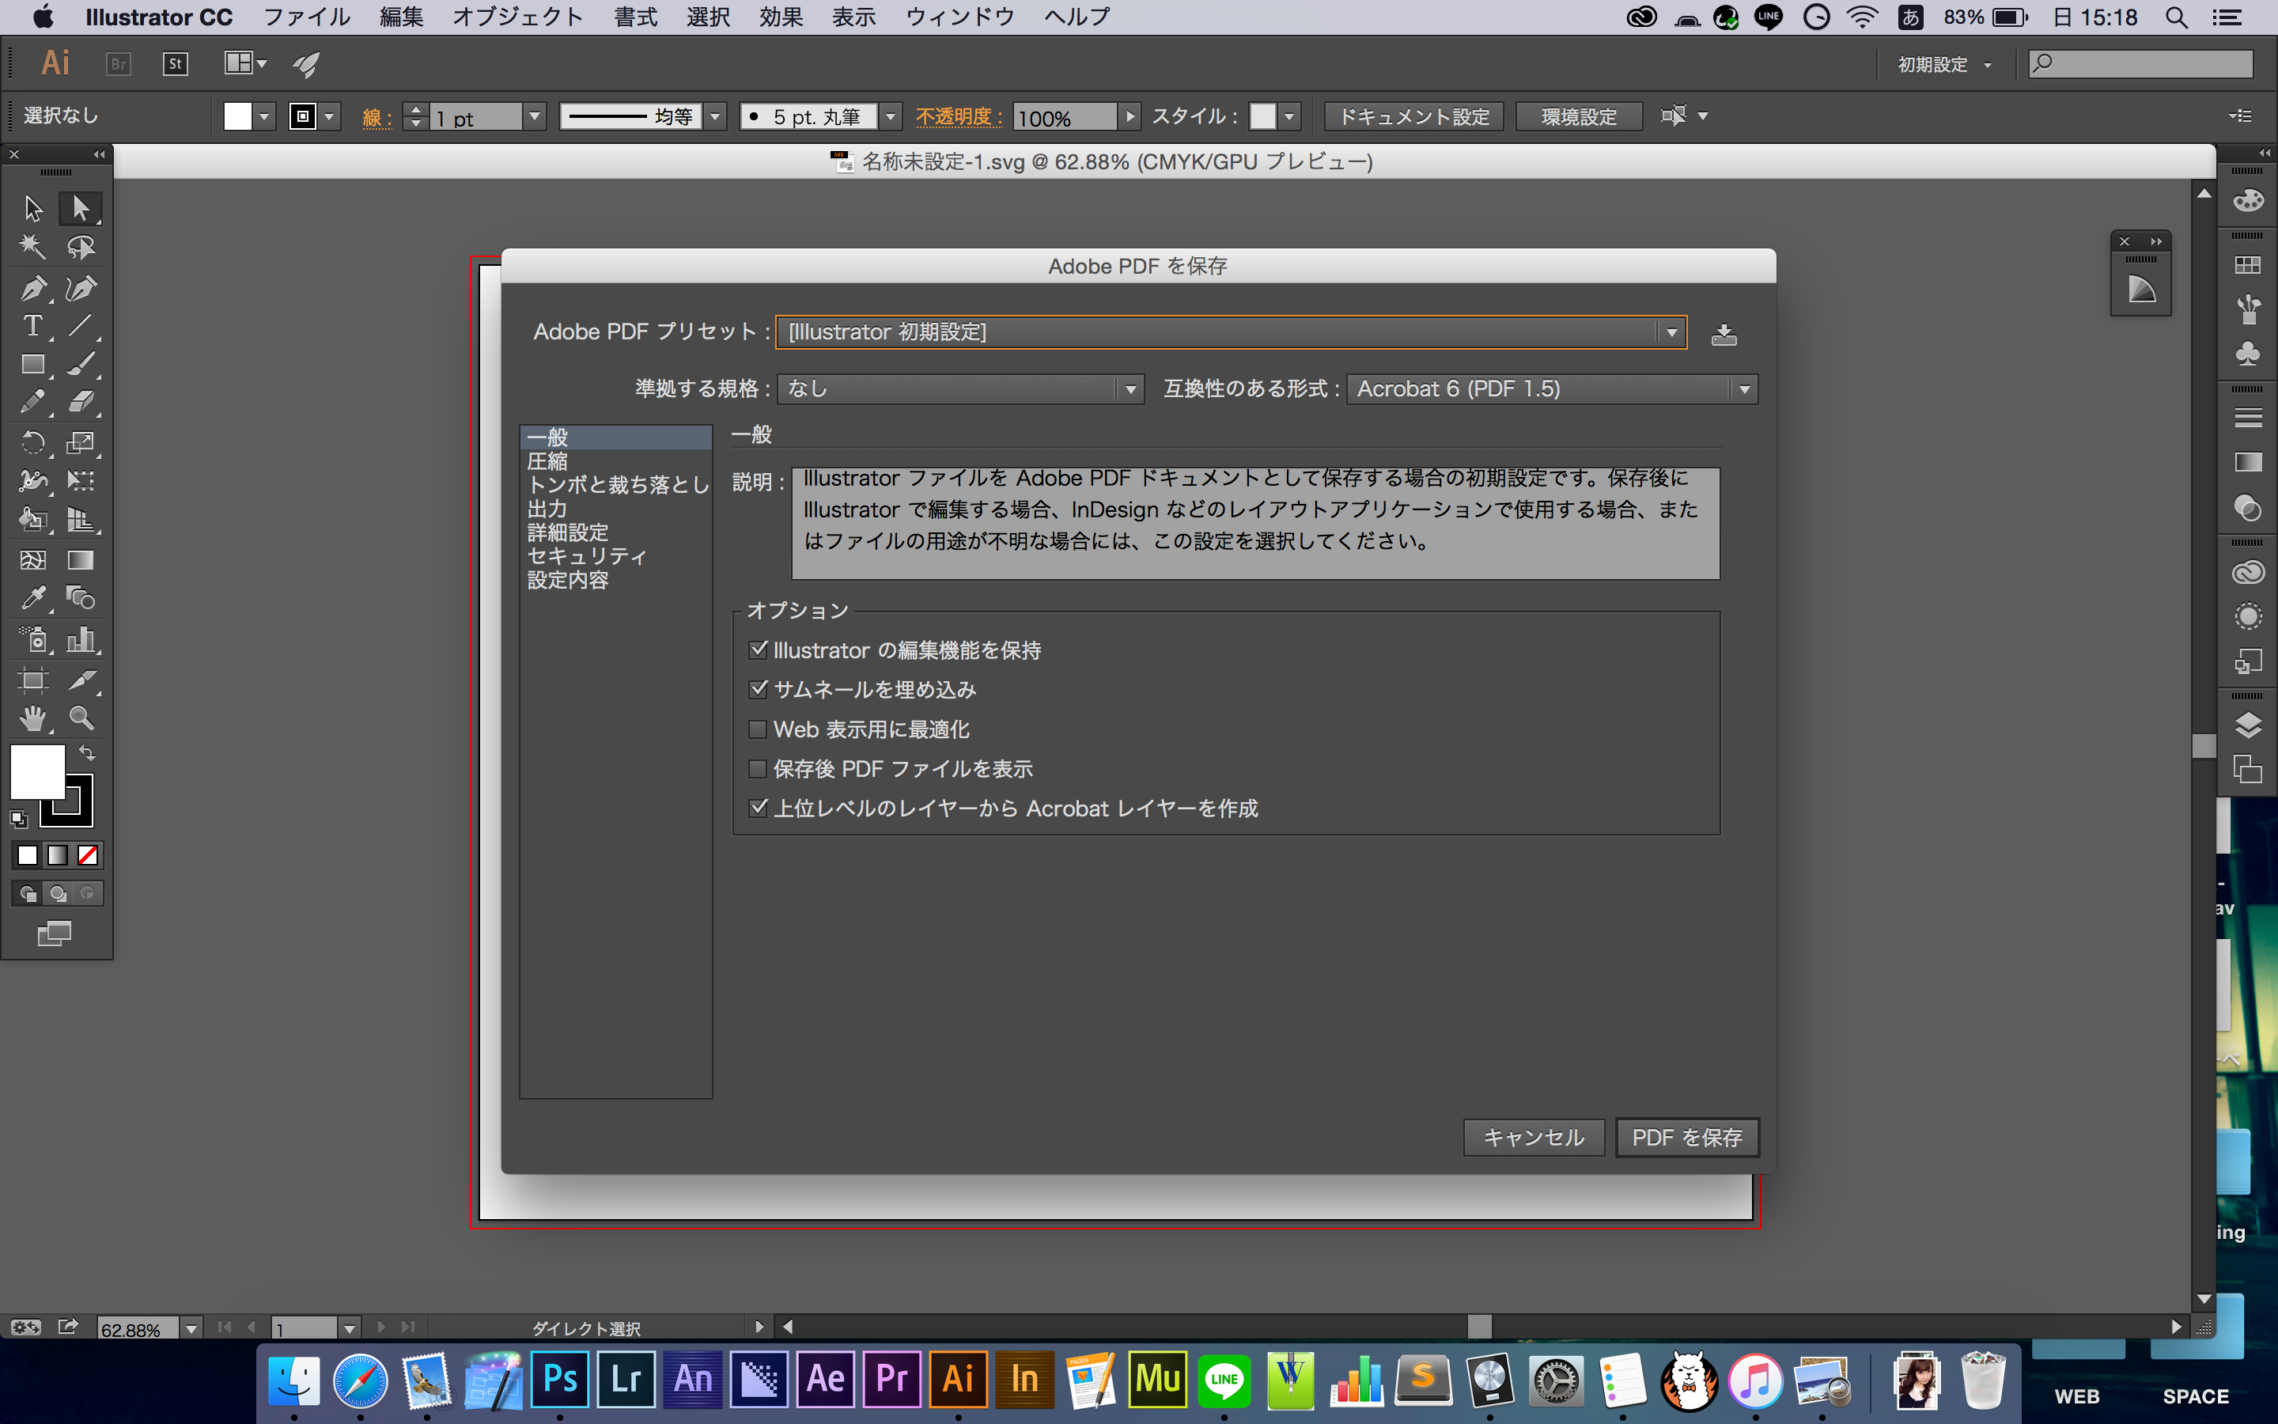Open Adobe Stock from the St icon
This screenshot has width=2278, height=1424.
[x=175, y=64]
